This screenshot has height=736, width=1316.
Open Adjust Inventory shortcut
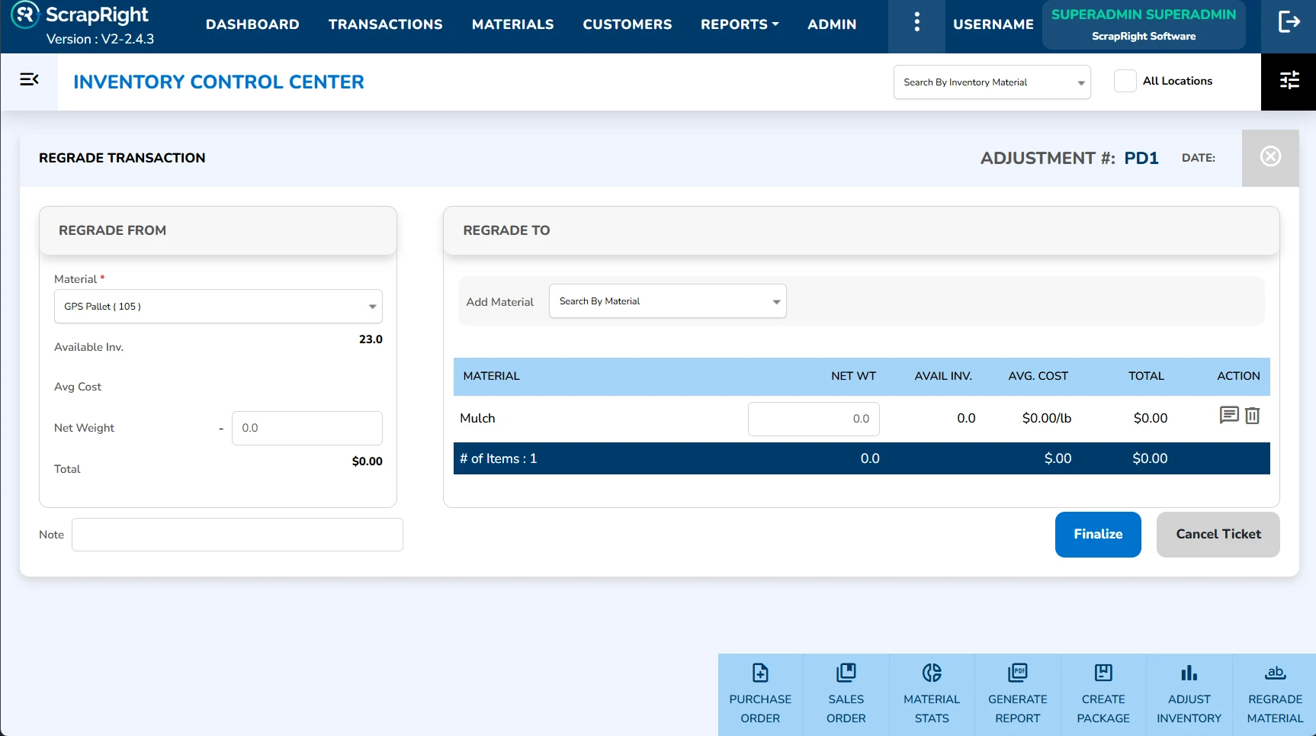tap(1189, 695)
